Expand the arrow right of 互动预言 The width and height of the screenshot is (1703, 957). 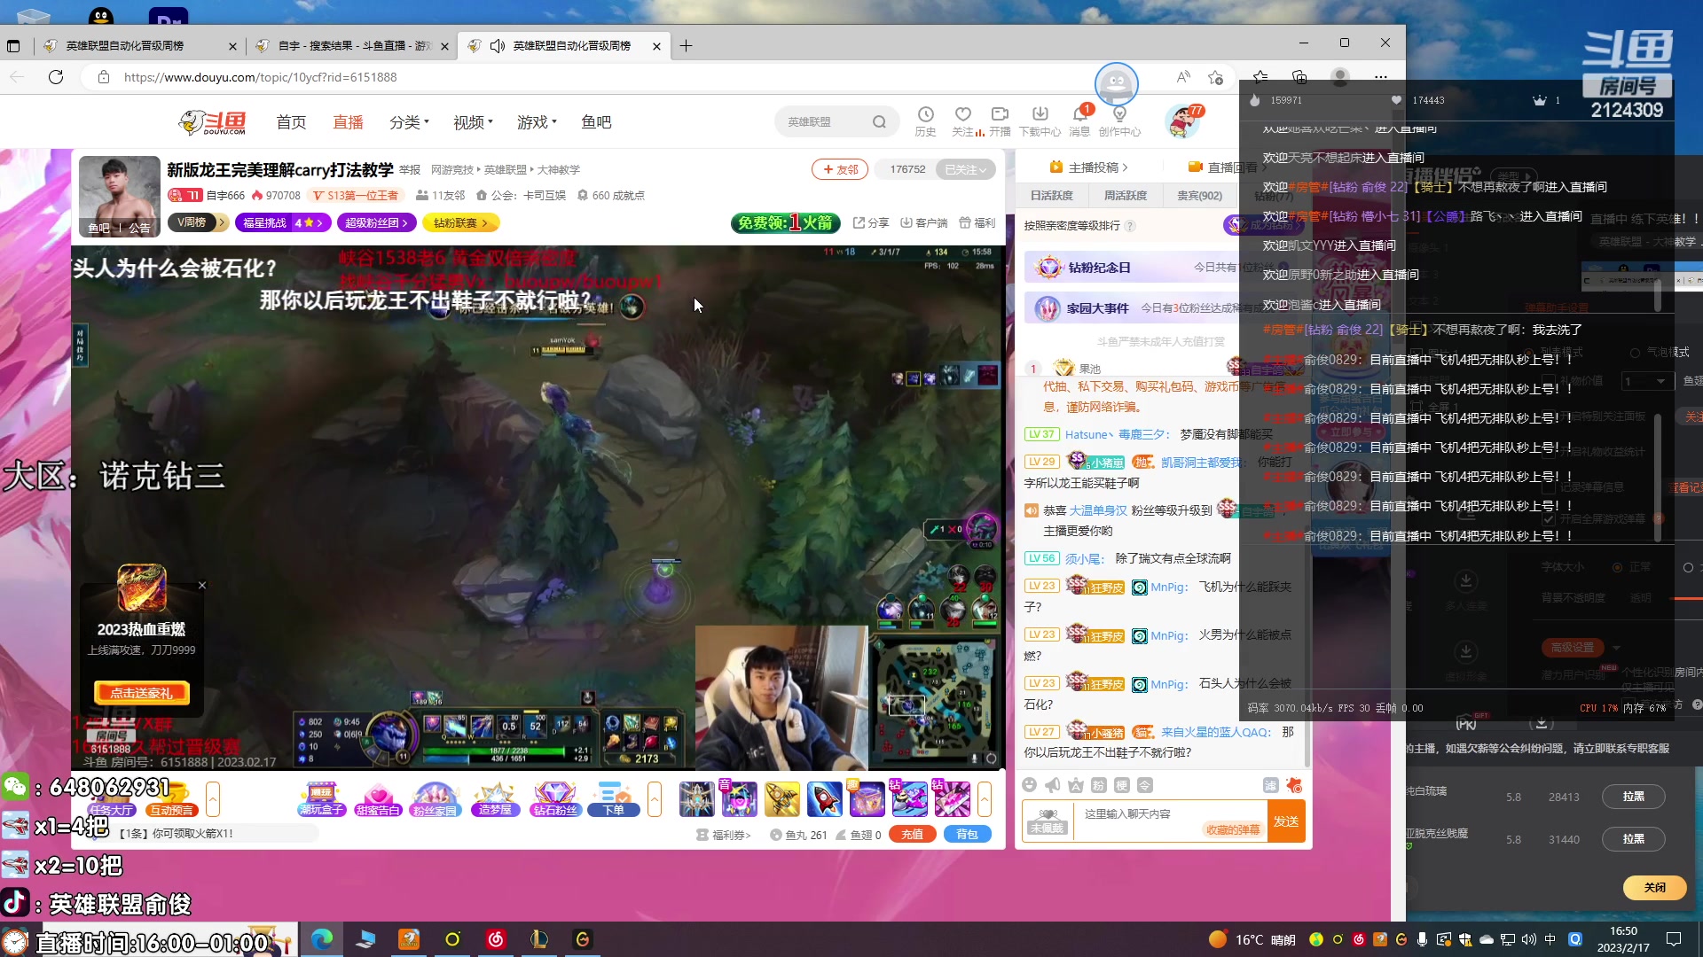coord(213,799)
